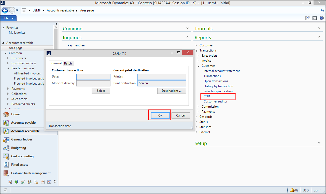The height and width of the screenshot is (194, 326).
Task: Toggle the navigation pane collapse arrow
Action: pos(56,23)
